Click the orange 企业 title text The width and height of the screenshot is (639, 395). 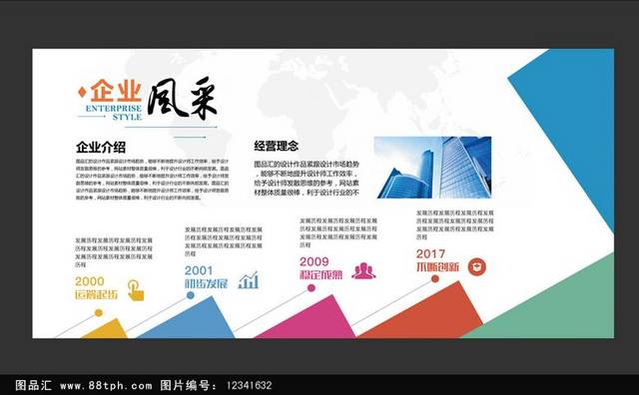click(x=116, y=91)
